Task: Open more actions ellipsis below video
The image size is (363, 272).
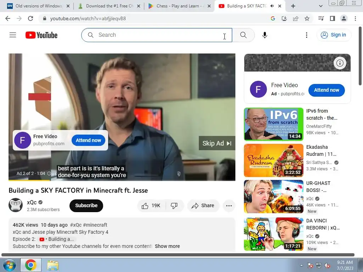Action: tap(229, 206)
